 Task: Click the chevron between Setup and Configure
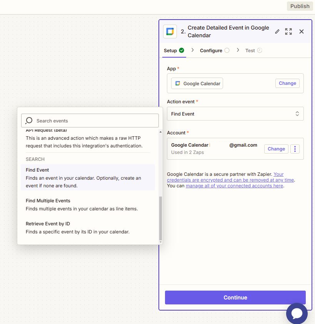[x=192, y=50]
